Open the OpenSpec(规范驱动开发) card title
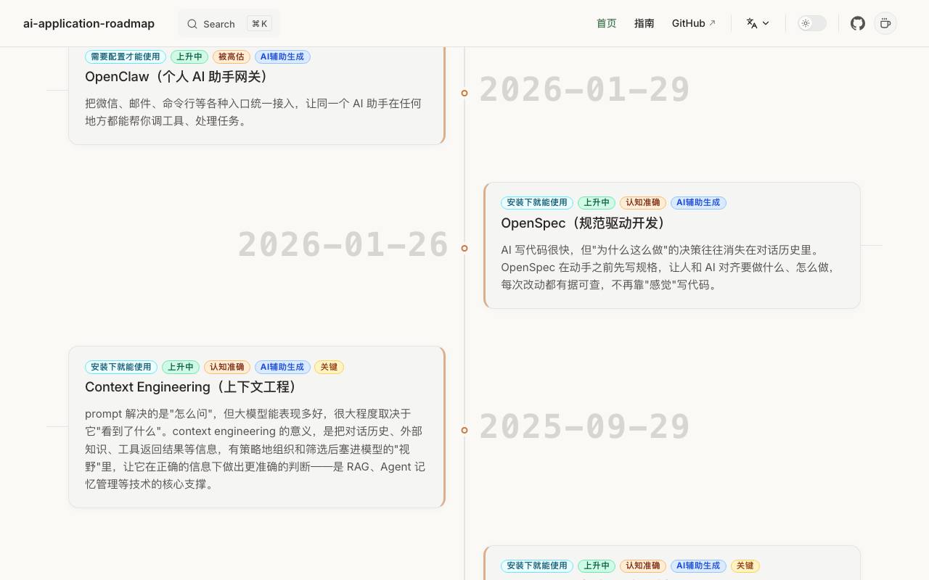 point(585,223)
